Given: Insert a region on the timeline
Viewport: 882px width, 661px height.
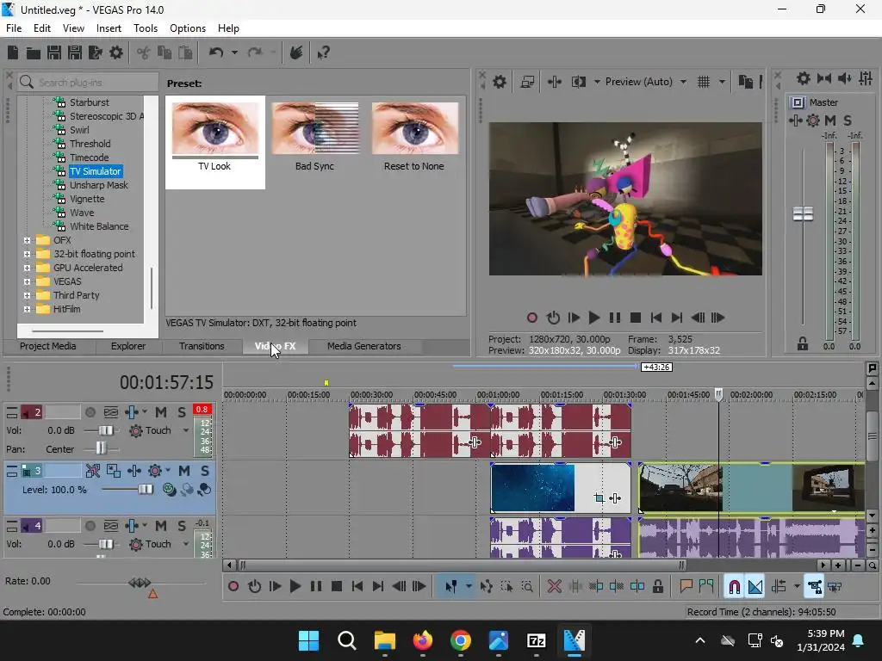Looking at the screenshot, I should point(706,587).
